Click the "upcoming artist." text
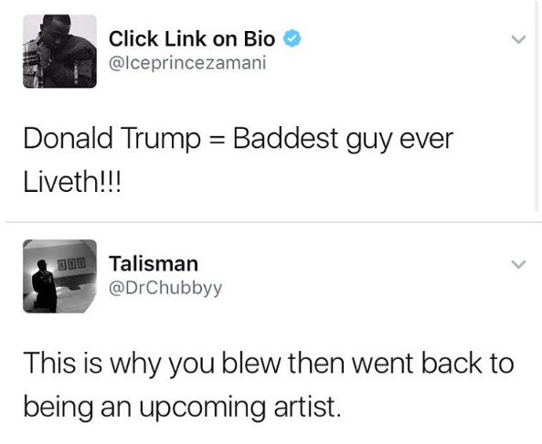Screen dimensions: 542x444 [x=239, y=407]
